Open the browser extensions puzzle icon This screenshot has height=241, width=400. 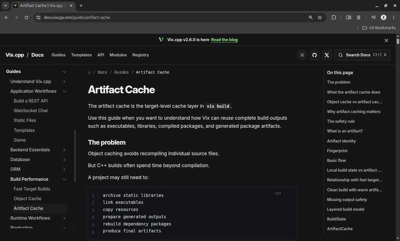coord(334,17)
